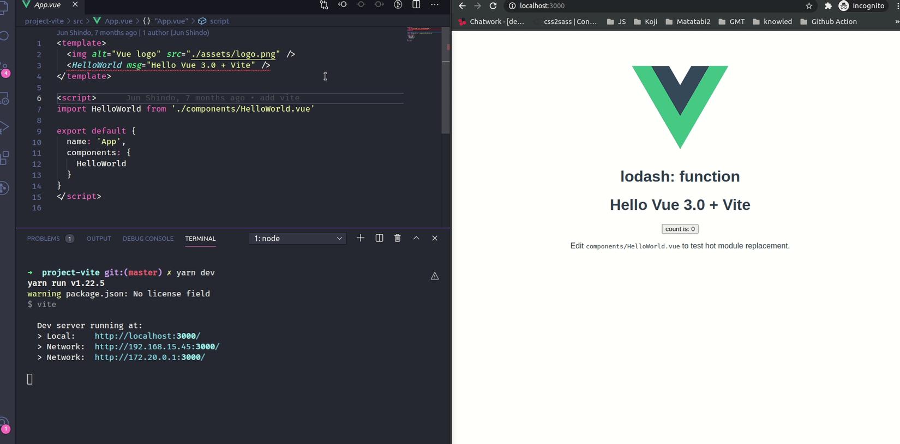Viewport: 900px width, 444px height.
Task: Click the git blame codelens above line 1
Action: 133,33
